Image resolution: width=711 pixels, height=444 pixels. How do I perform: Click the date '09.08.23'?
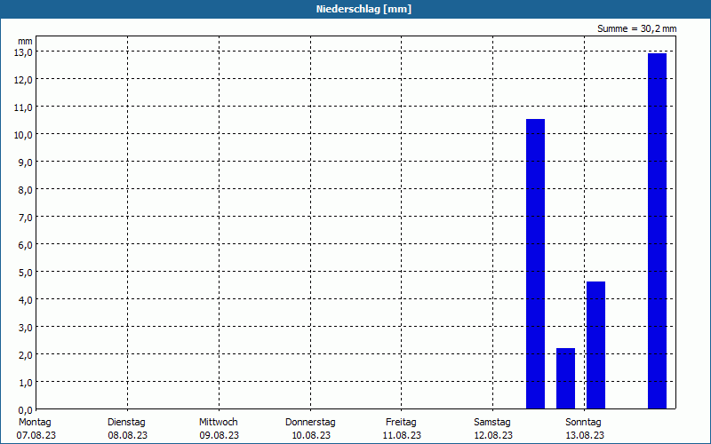click(219, 435)
